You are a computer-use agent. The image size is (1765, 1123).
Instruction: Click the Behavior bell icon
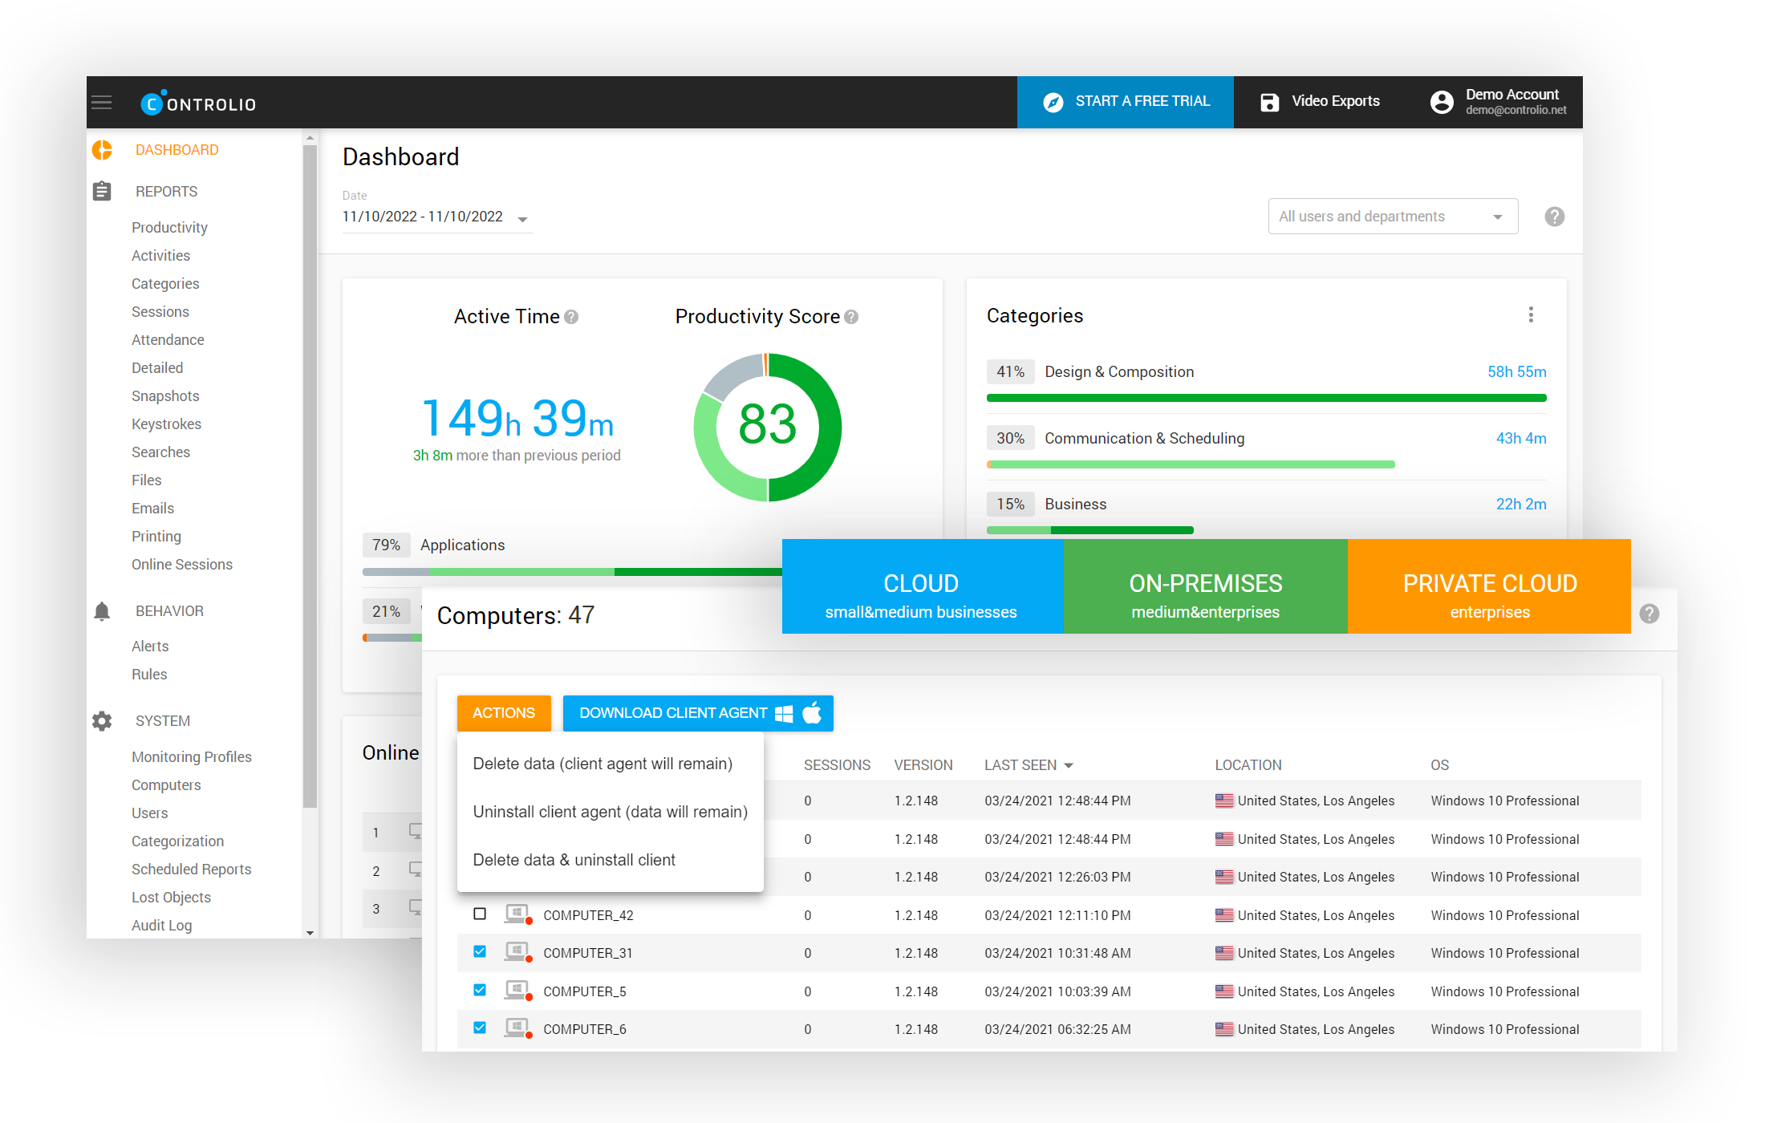tap(102, 611)
